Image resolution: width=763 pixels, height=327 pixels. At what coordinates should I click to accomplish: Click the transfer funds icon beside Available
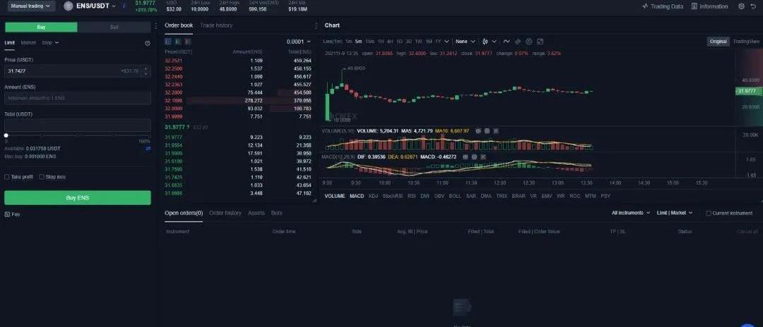click(148, 148)
